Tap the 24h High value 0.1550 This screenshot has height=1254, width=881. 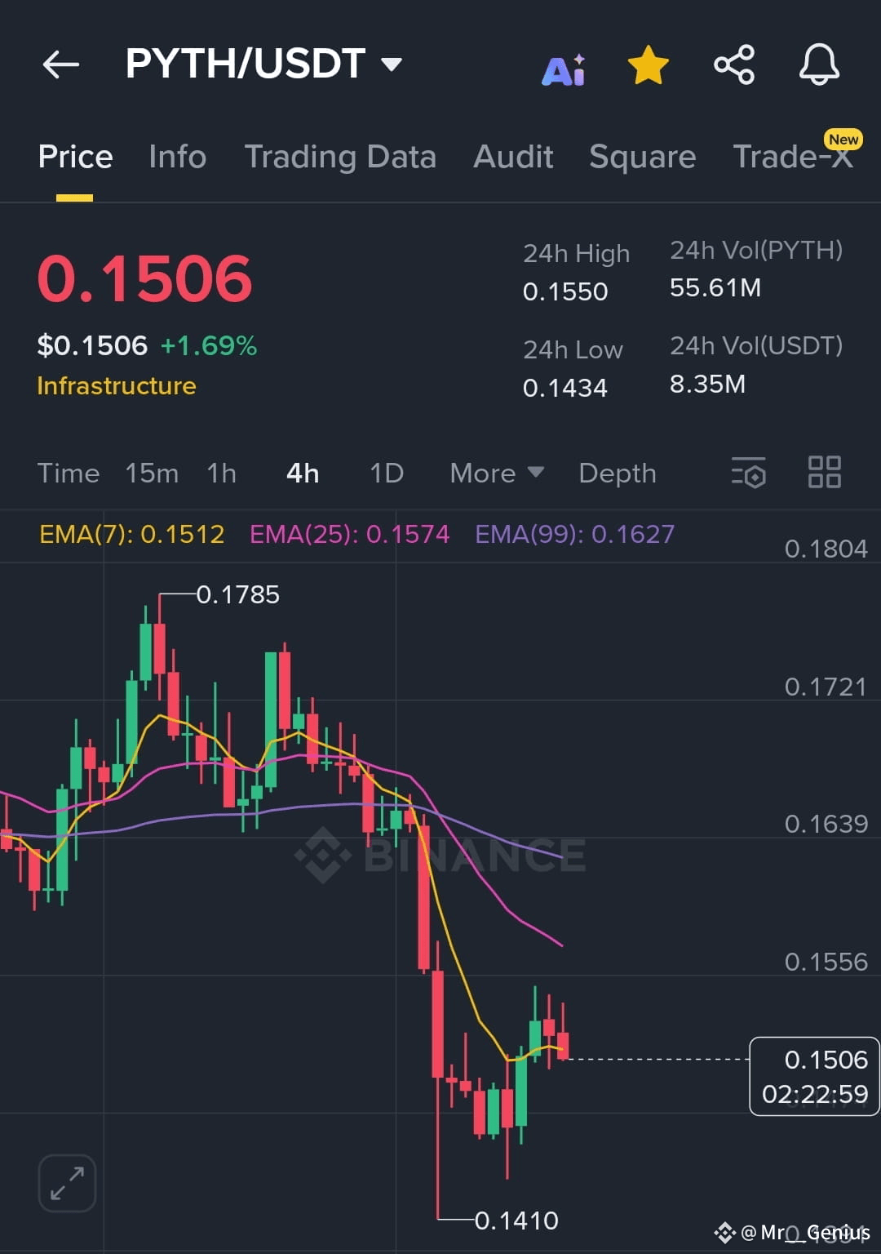565,291
